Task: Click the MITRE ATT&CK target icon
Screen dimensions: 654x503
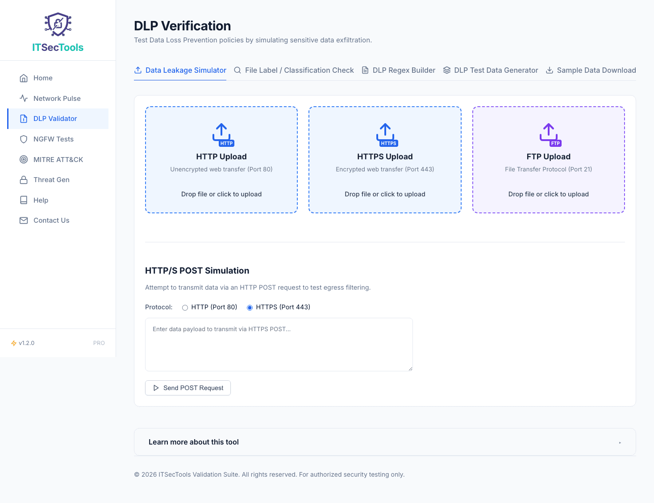Action: tap(24, 160)
